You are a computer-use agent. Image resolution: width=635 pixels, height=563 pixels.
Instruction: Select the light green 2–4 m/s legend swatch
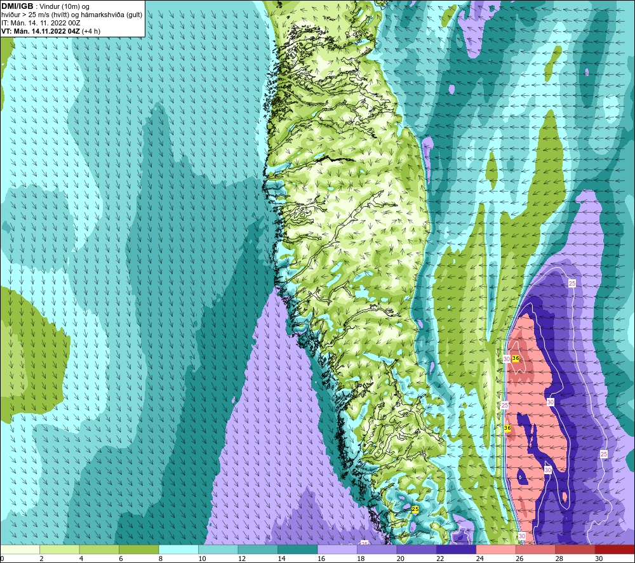60,550
